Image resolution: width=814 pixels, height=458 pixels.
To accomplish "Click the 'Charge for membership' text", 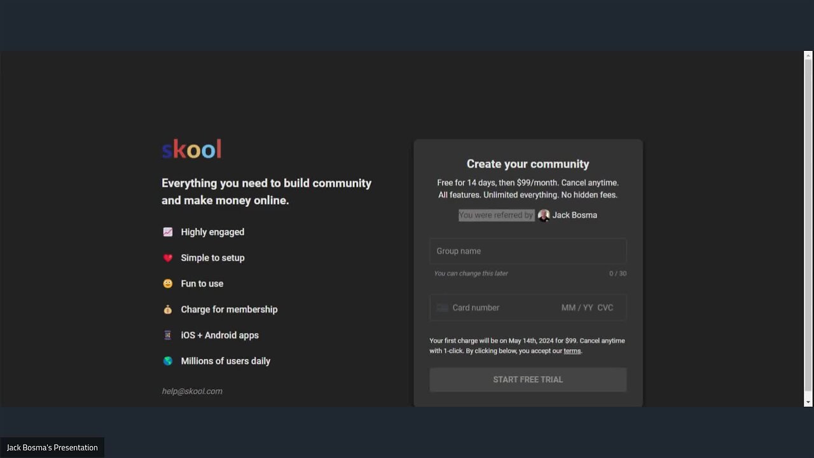I will (x=229, y=309).
